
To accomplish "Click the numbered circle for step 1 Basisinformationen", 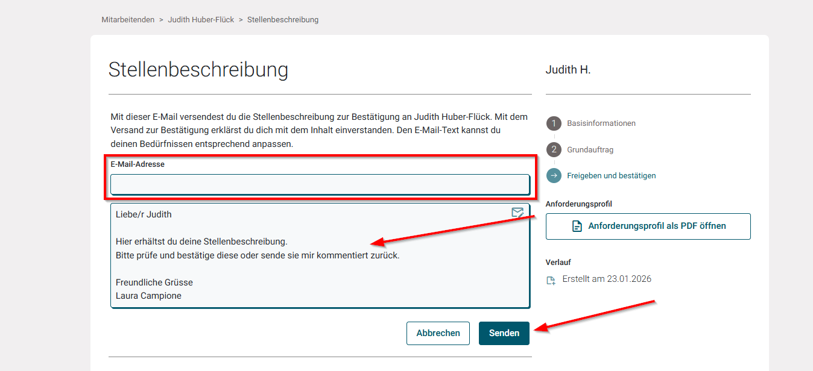I will 554,123.
